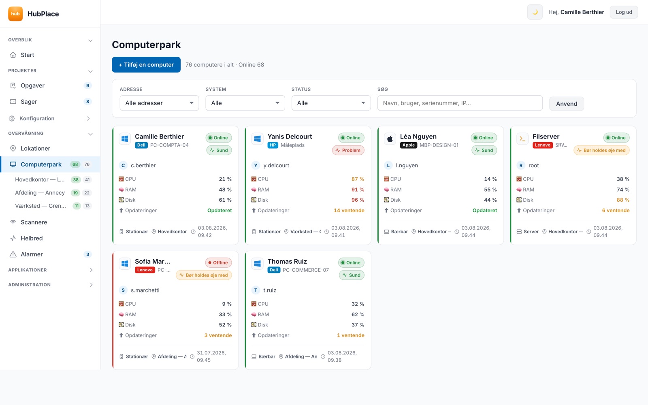Open Helbred pulse icon in sidebar

click(13, 239)
